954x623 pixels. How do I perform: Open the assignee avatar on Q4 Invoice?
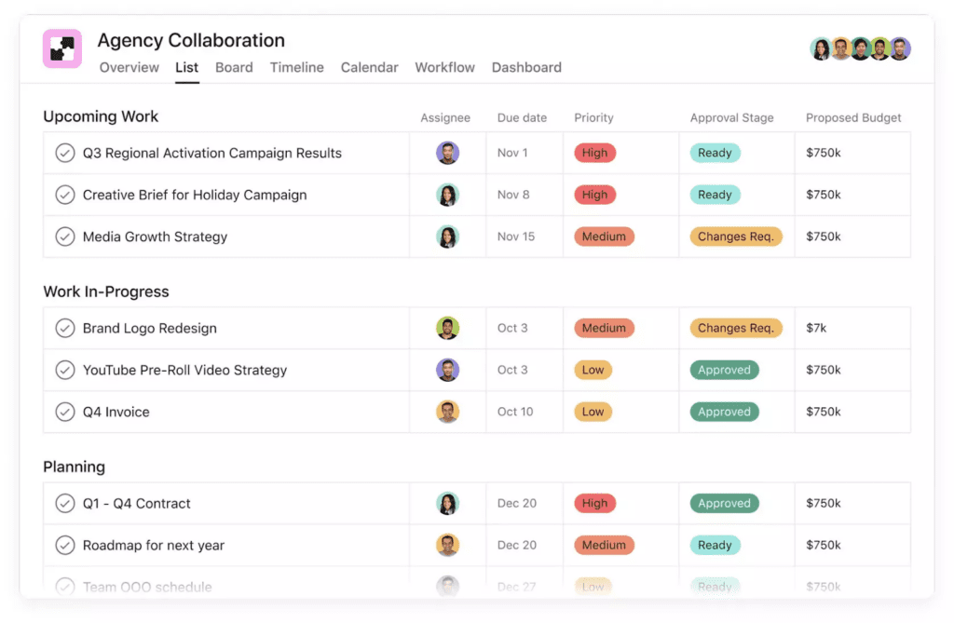point(448,412)
